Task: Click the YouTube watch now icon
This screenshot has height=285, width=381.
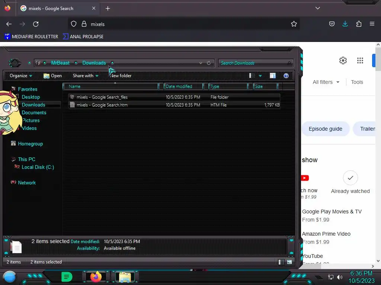Action: click(305, 178)
